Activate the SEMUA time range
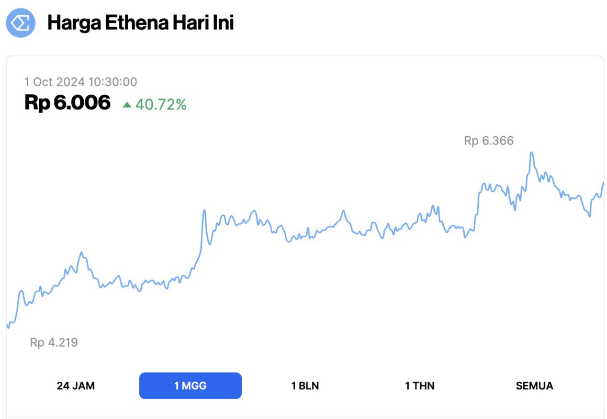The width and height of the screenshot is (607, 419). (534, 385)
